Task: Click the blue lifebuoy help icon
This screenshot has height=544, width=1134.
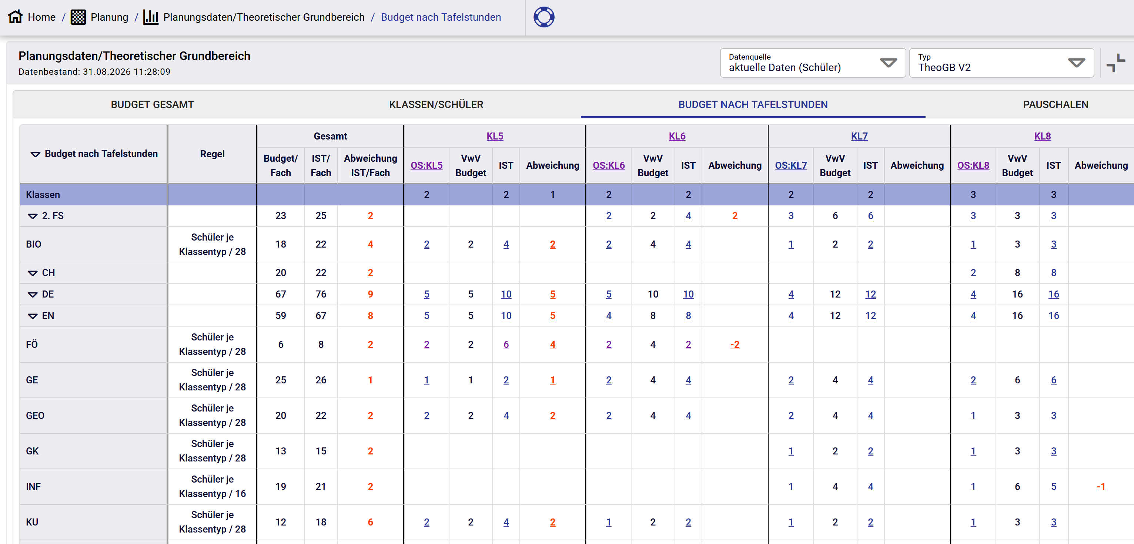Action: (x=543, y=17)
